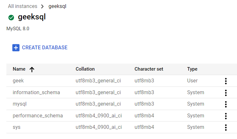Viewport: 237px width, 139px height.
Task: Open the three-dot menu for geek database
Action: (x=226, y=81)
